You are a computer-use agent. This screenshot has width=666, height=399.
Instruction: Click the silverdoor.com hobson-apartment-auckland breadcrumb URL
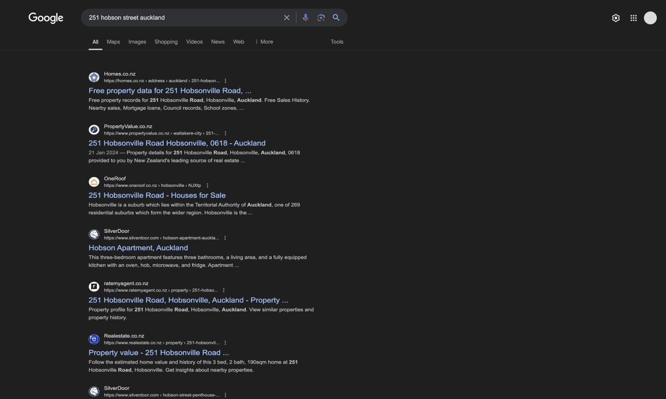coord(161,238)
